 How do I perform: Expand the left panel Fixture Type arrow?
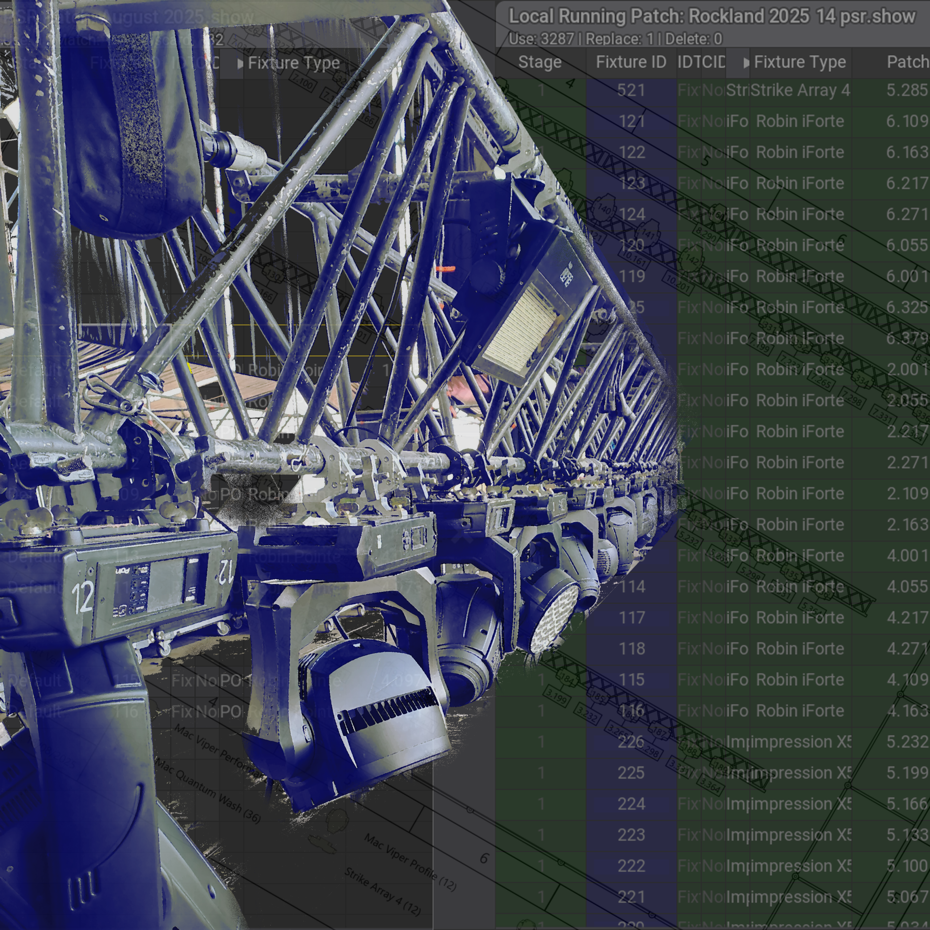(x=240, y=64)
